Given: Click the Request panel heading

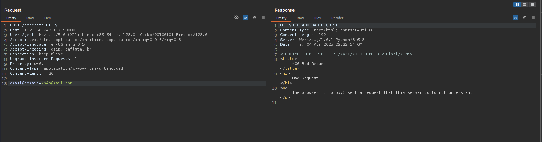Looking at the screenshot, I should 13,10.
